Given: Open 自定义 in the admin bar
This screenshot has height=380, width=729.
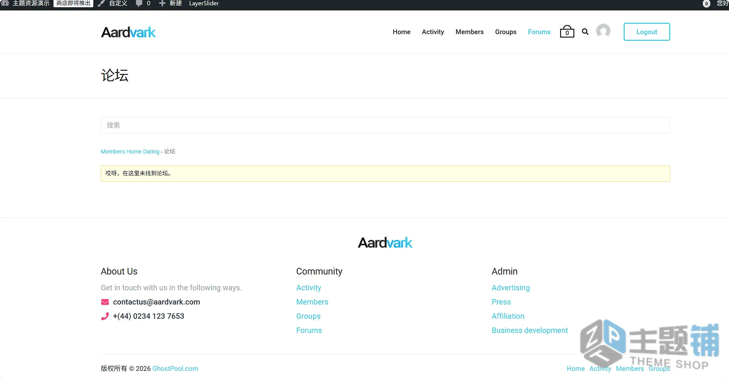Looking at the screenshot, I should (118, 3).
